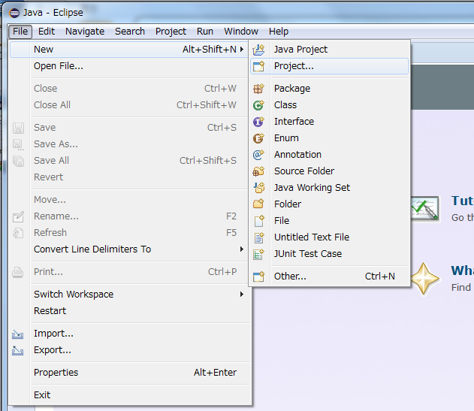
Task: Click Revert menu entry
Action: [130, 177]
